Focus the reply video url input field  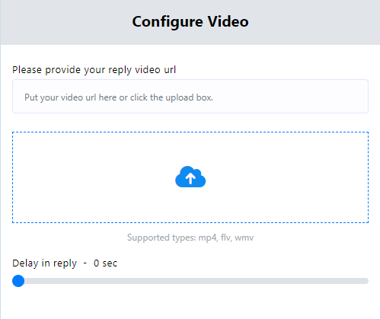pyautogui.click(x=190, y=97)
